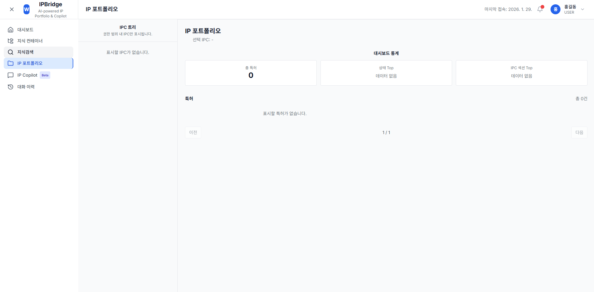594x292 pixels.
Task: Select 지식검색 in the navigation
Action: pos(25,52)
